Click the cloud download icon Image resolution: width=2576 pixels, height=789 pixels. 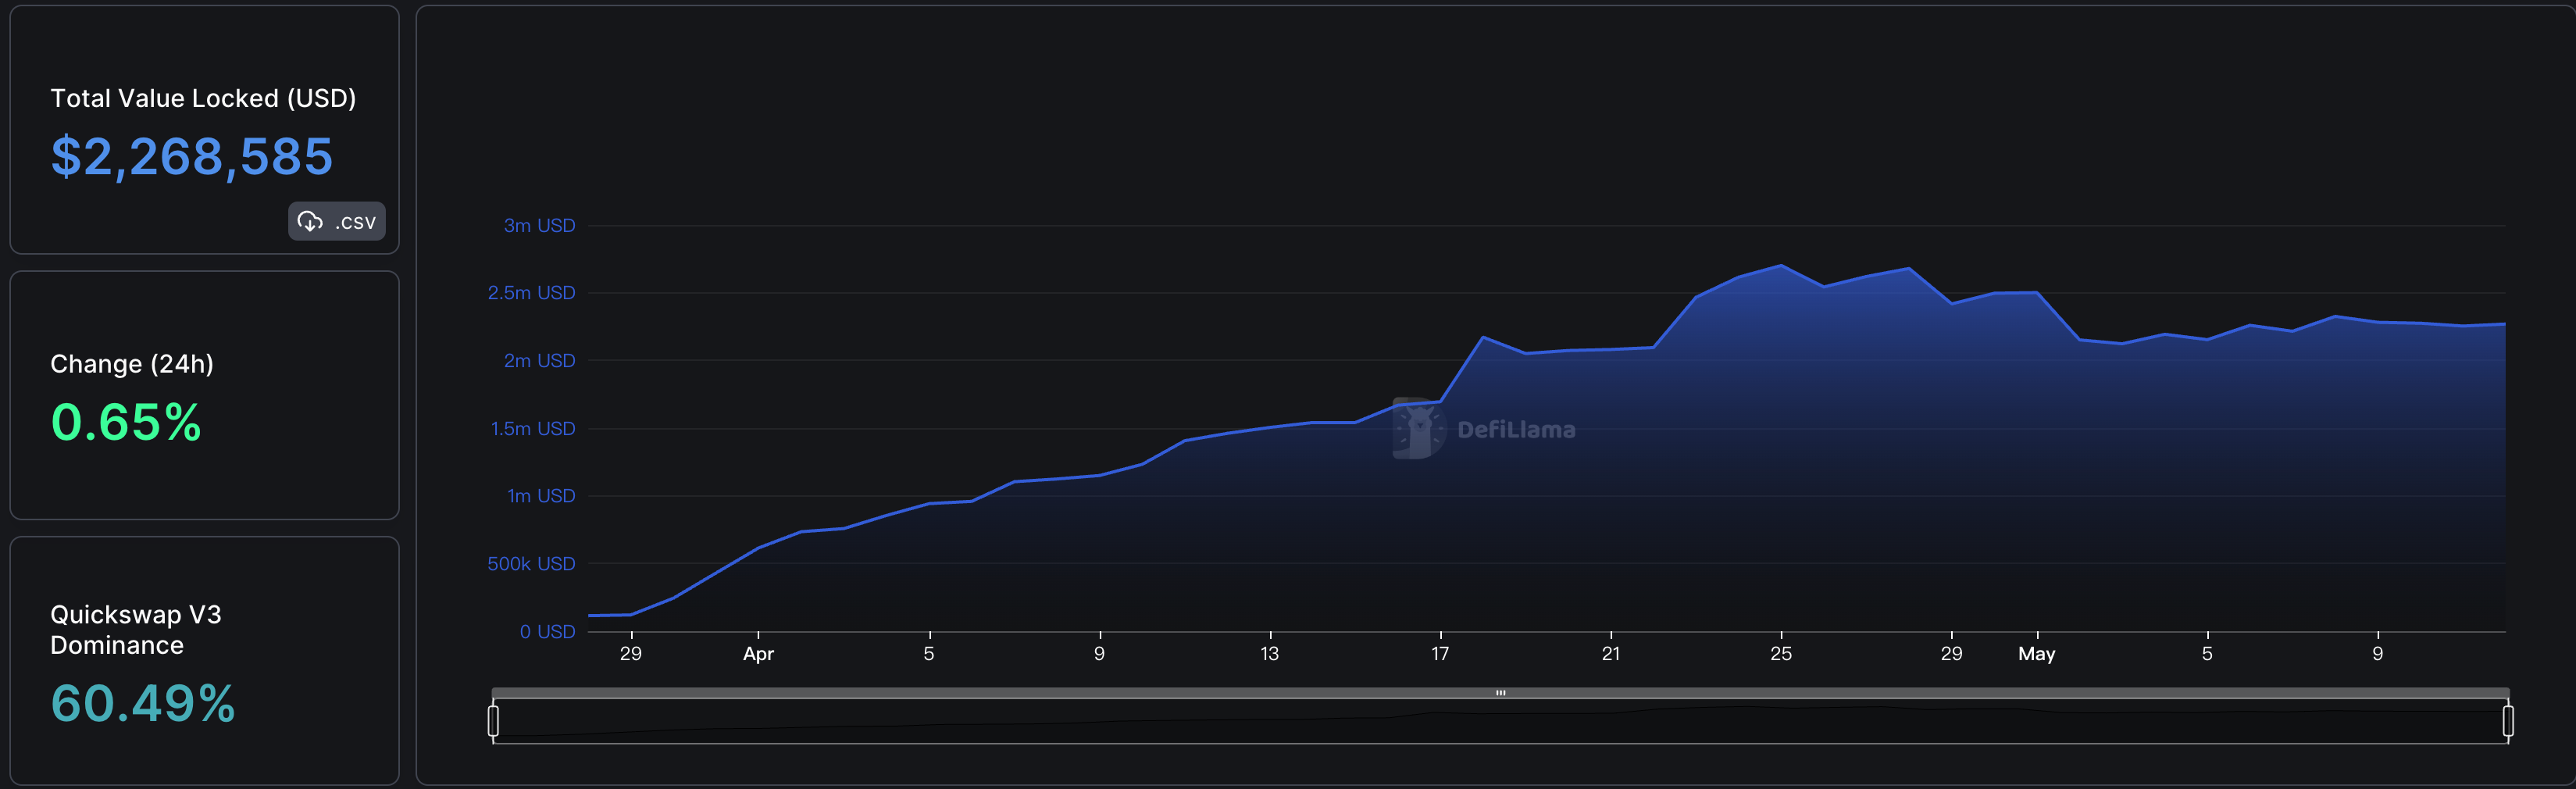point(310,221)
